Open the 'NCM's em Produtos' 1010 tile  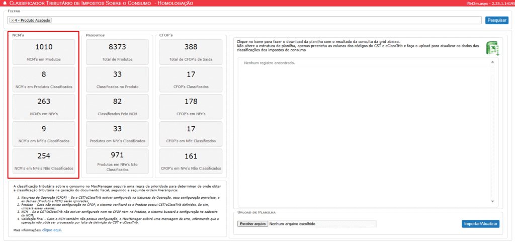[44, 52]
